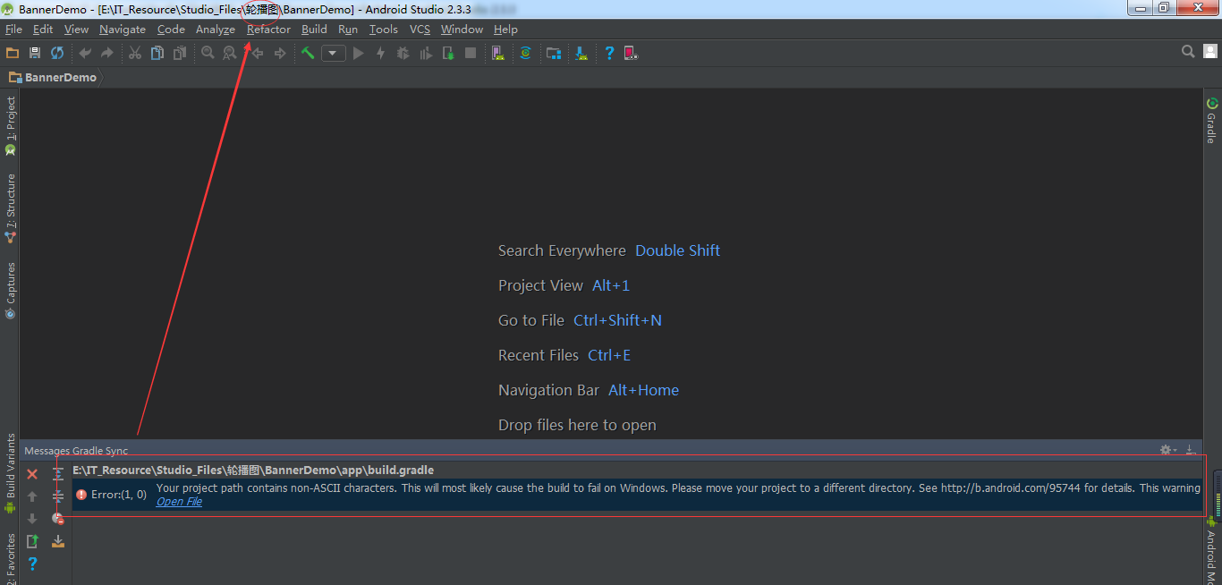Toggle the Autoscroll to Source icon

coord(58,541)
